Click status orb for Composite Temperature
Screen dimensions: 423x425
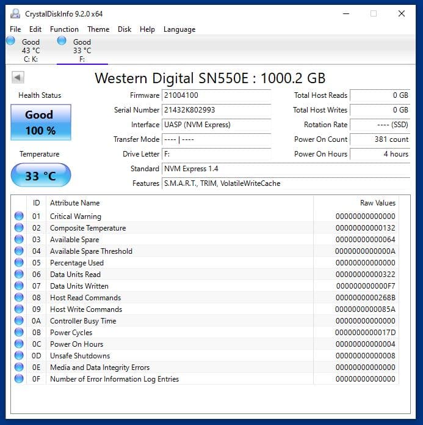tap(19, 227)
